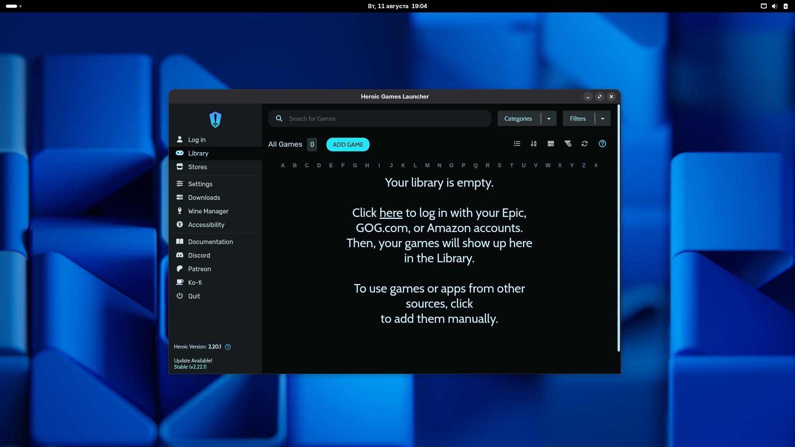Filter the library by letter G

pos(355,165)
